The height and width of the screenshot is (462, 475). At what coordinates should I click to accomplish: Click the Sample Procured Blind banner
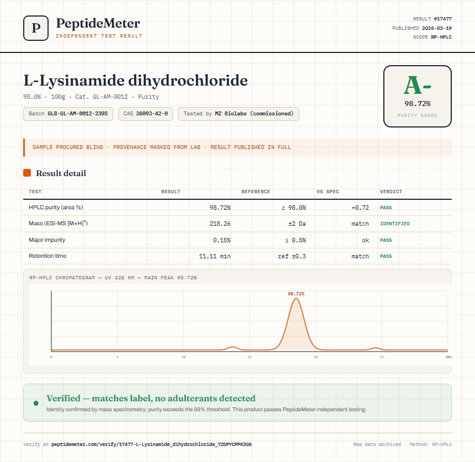pyautogui.click(x=237, y=147)
